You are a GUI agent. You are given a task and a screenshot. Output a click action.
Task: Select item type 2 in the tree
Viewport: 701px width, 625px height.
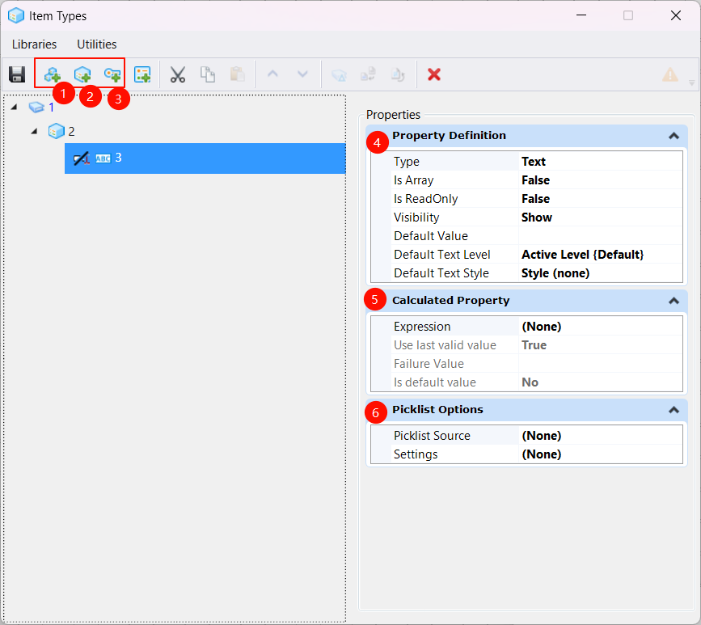pyautogui.click(x=71, y=131)
